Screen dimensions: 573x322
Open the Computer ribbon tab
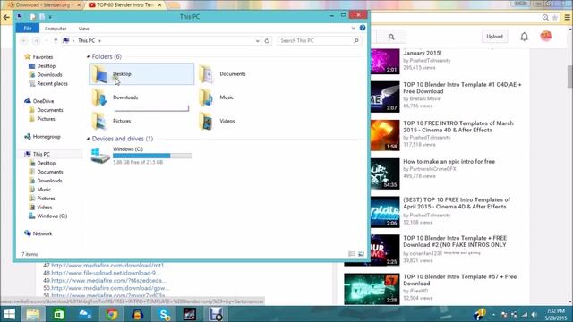pyautogui.click(x=56, y=29)
